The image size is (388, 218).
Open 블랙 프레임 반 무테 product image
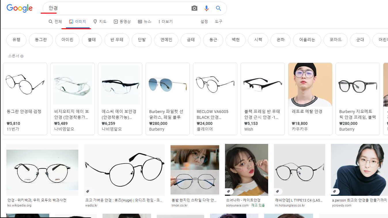point(263,85)
